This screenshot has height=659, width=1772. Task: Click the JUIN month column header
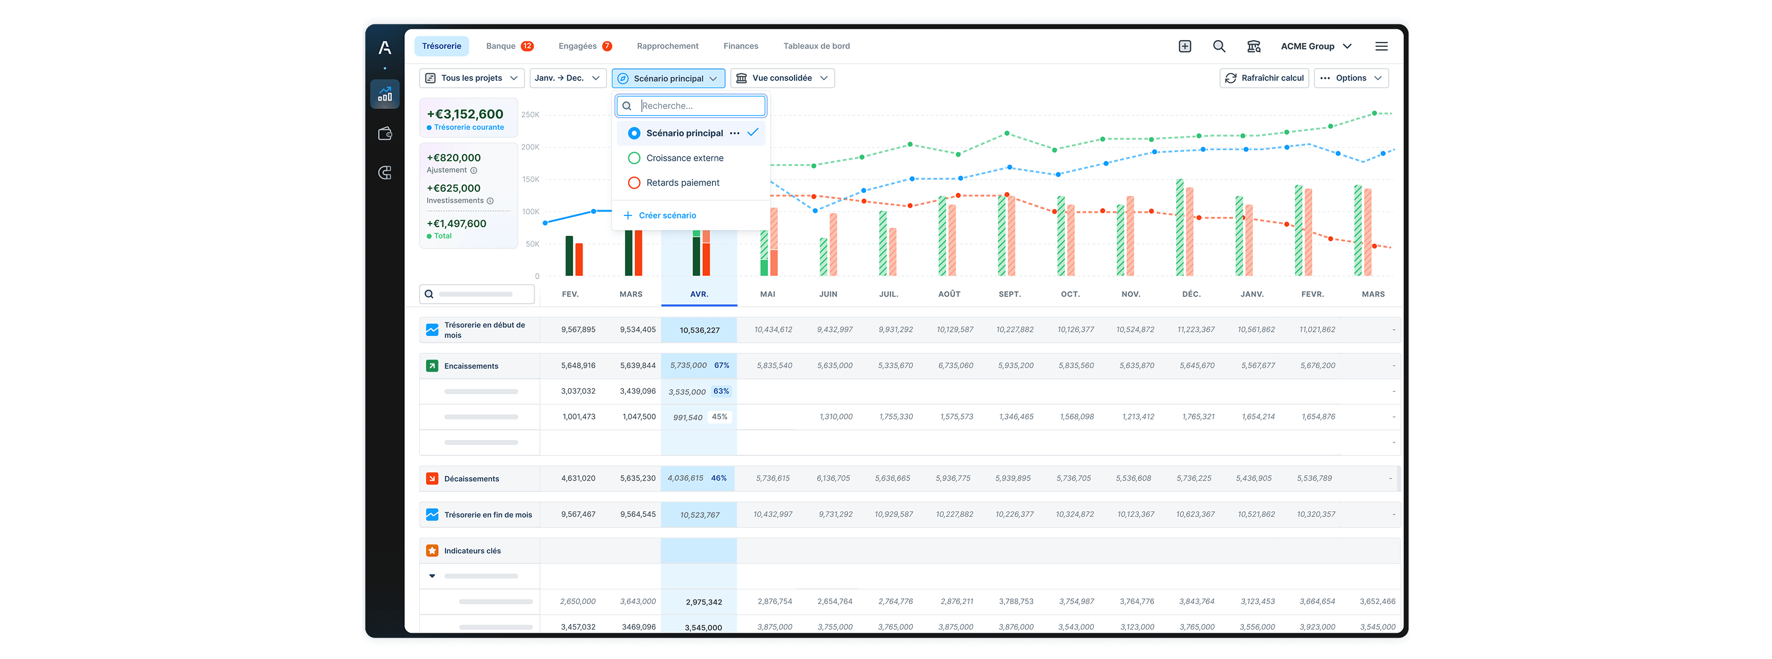click(828, 294)
